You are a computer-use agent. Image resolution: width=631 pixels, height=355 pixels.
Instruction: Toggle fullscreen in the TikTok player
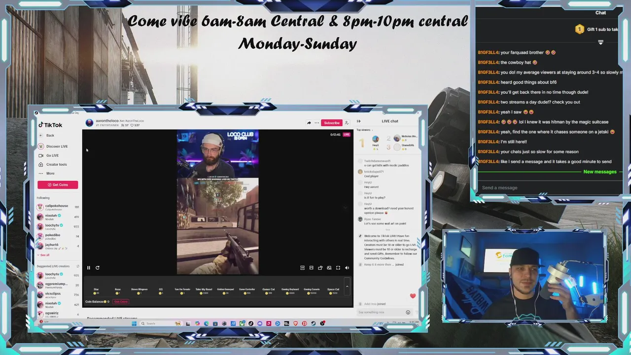(x=338, y=268)
